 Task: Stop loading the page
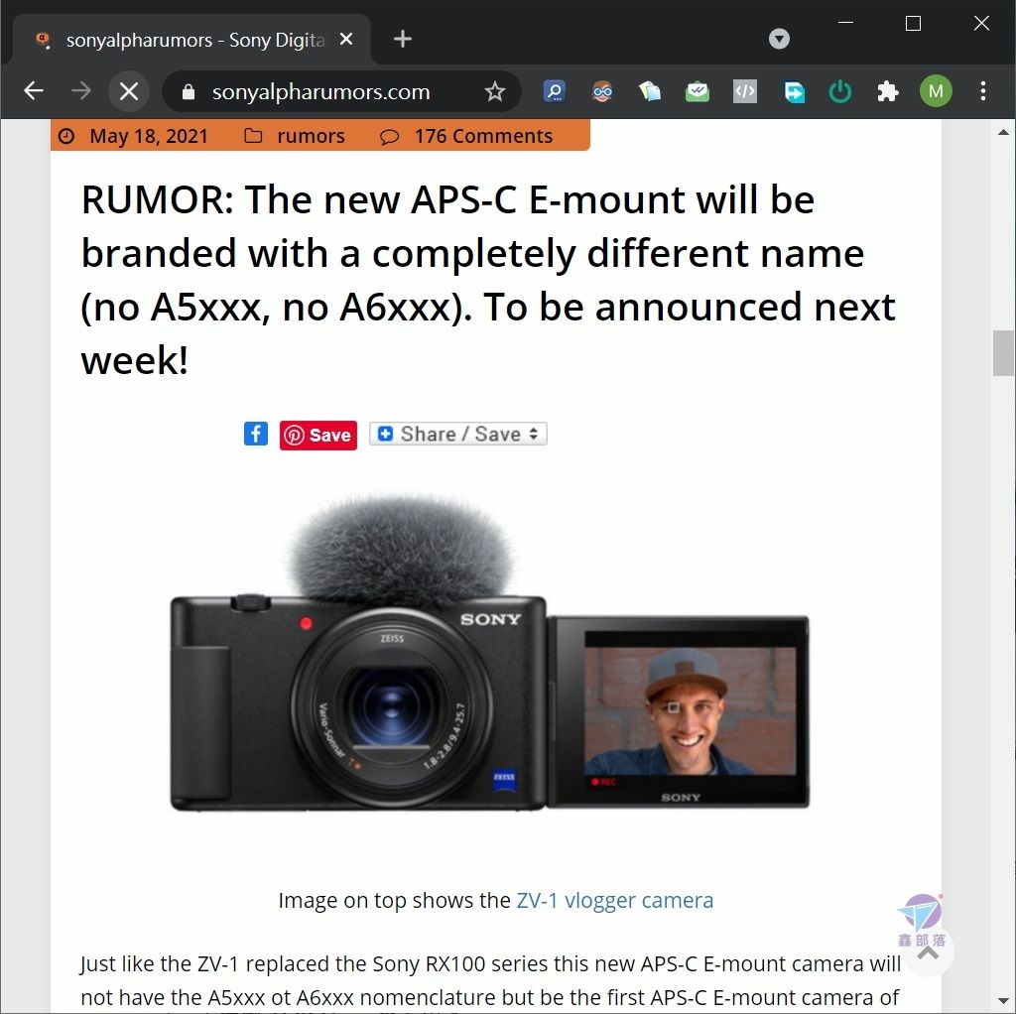click(129, 91)
